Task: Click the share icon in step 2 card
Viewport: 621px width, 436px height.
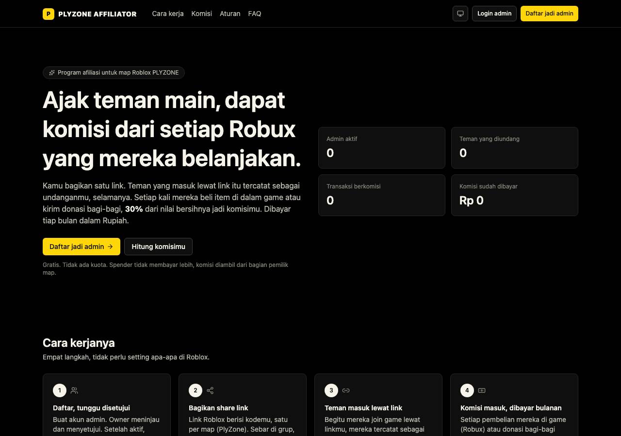Action: pyautogui.click(x=210, y=390)
